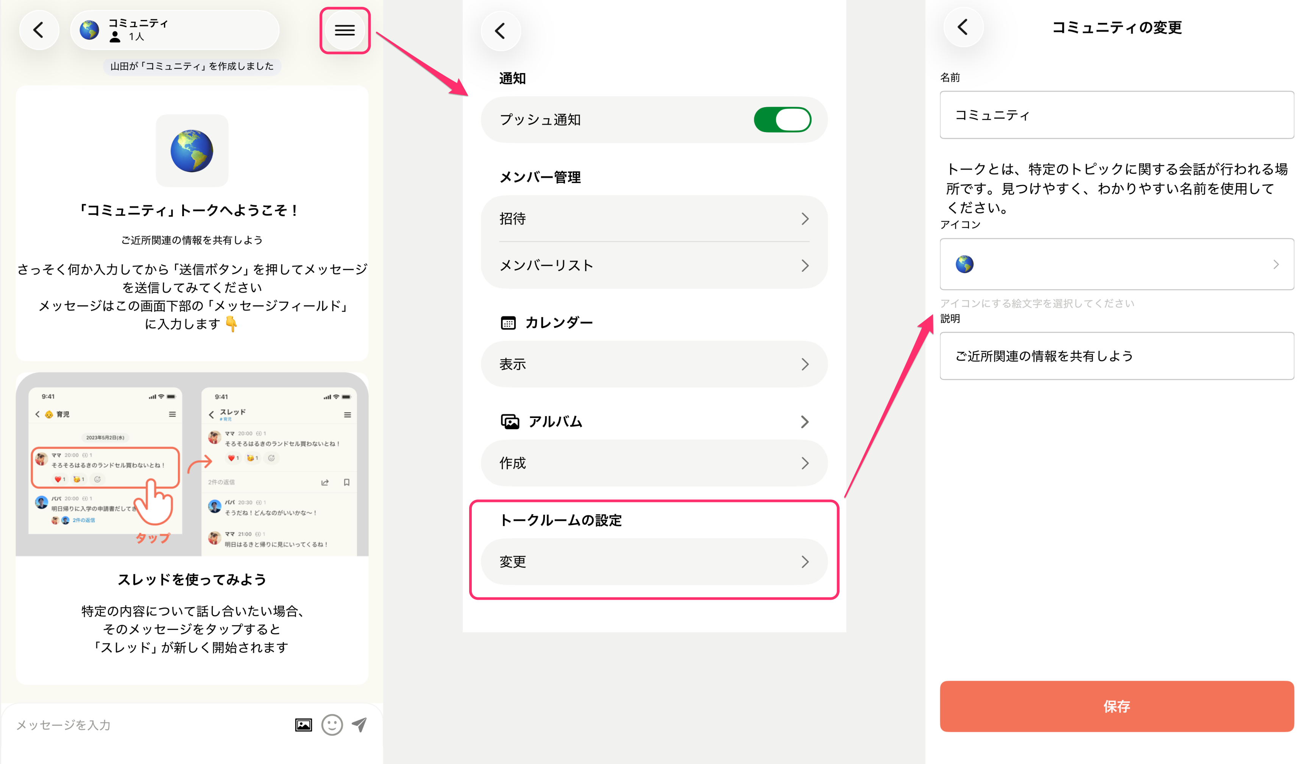Tap the calendar icon beside カレンダー
The width and height of the screenshot is (1309, 764).
pyautogui.click(x=508, y=323)
